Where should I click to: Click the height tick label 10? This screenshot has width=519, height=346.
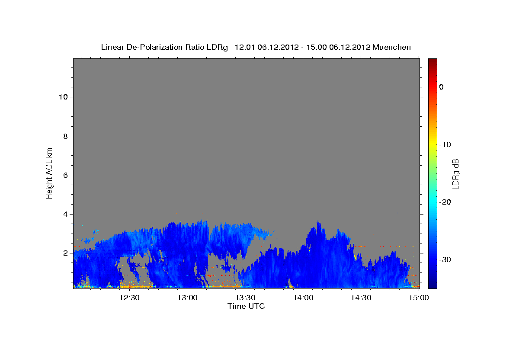tap(63, 97)
